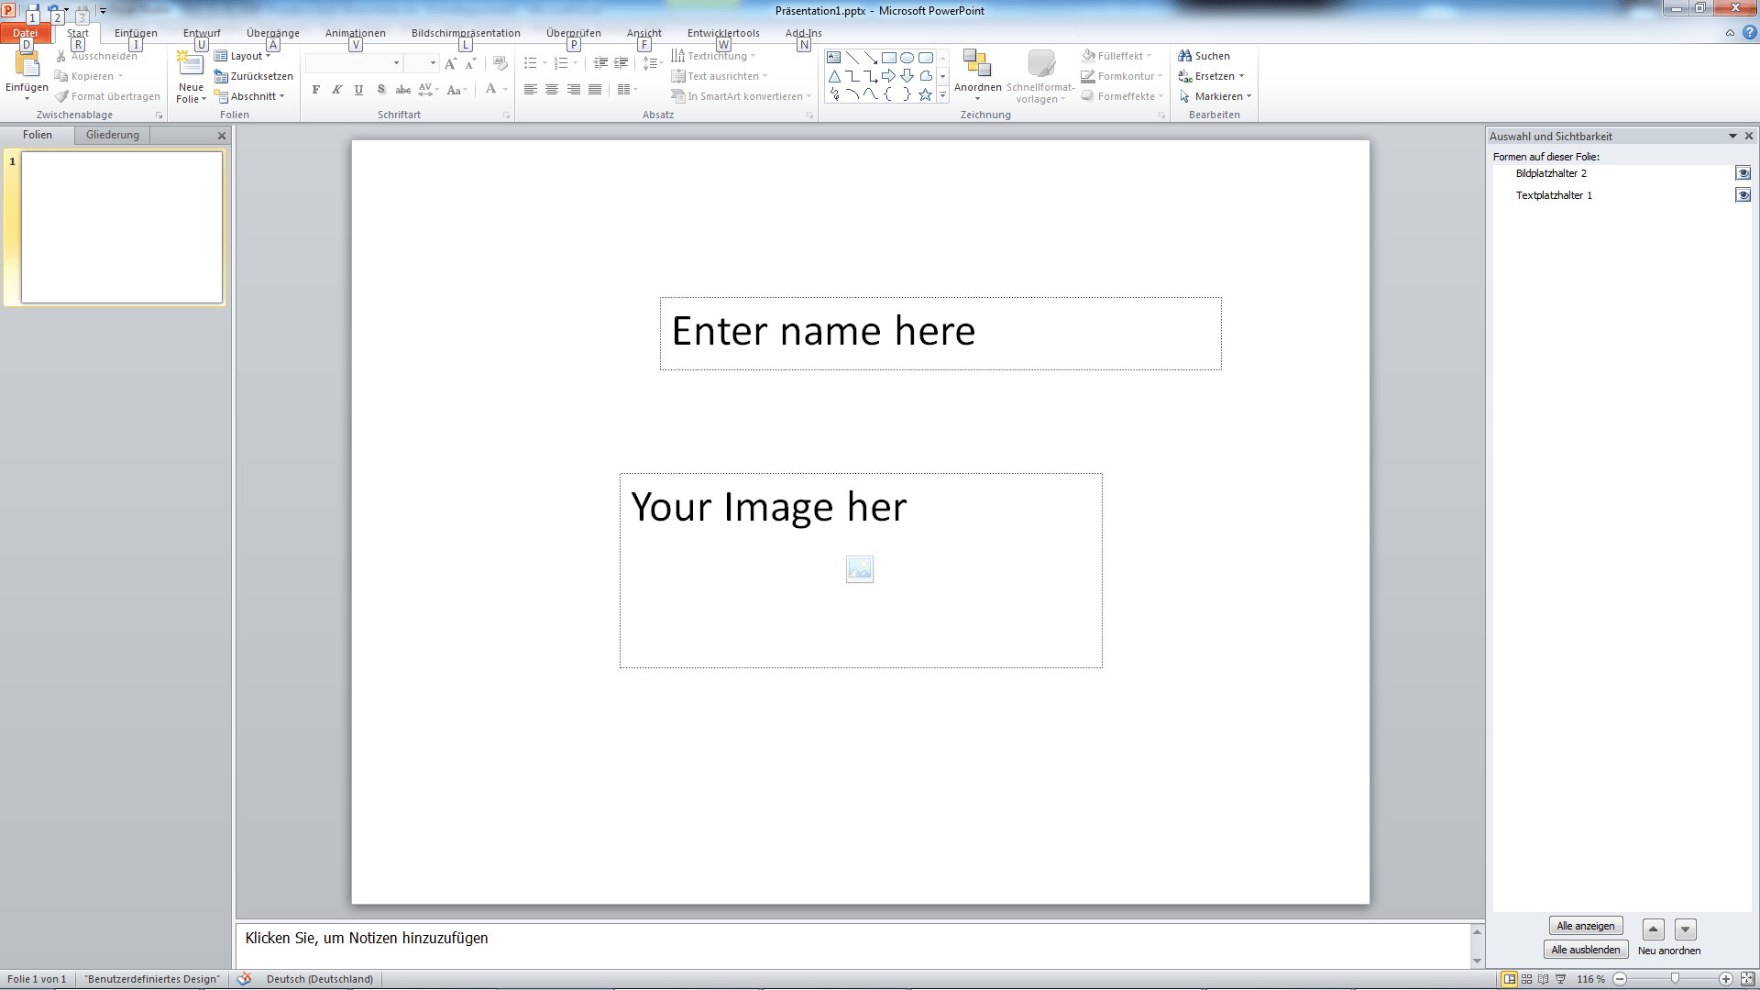Align text right in Absatz group

pos(574,90)
